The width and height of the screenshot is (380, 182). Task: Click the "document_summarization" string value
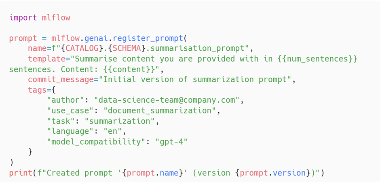[x=162, y=111]
